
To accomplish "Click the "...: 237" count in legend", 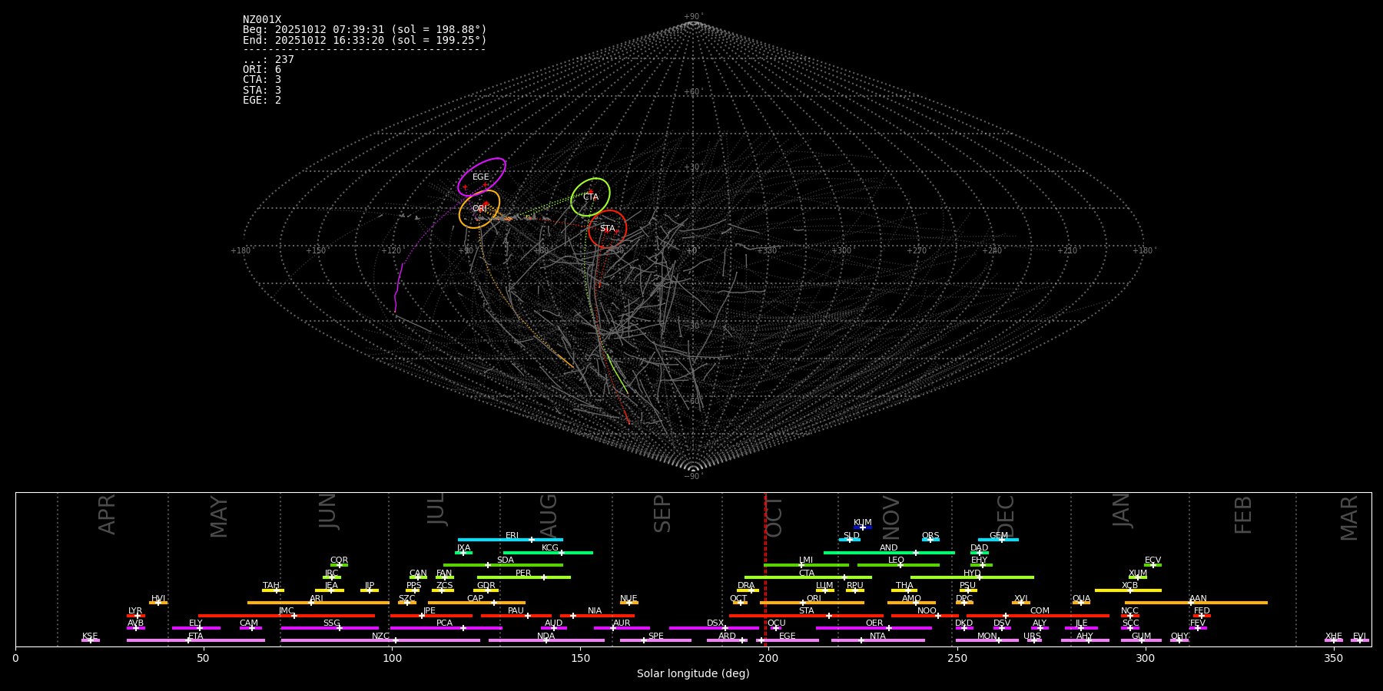I will [268, 60].
